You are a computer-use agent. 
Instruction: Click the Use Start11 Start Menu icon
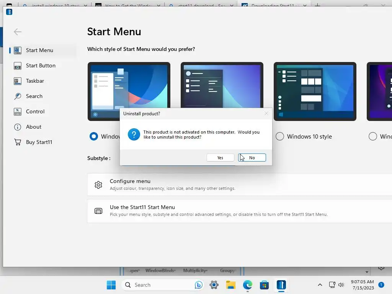[98, 211]
